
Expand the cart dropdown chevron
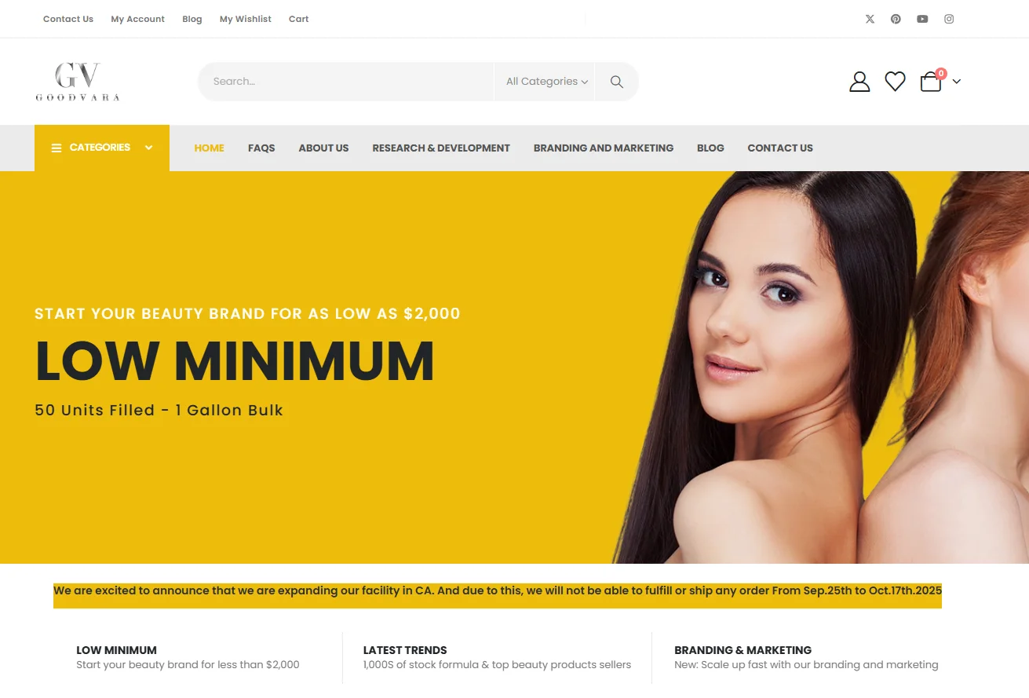[956, 82]
